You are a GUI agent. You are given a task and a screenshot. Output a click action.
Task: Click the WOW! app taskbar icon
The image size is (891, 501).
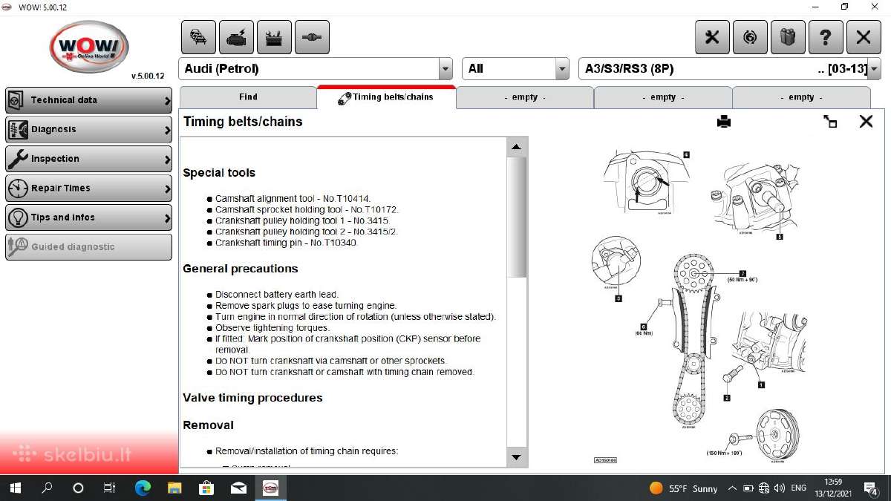pos(270,488)
